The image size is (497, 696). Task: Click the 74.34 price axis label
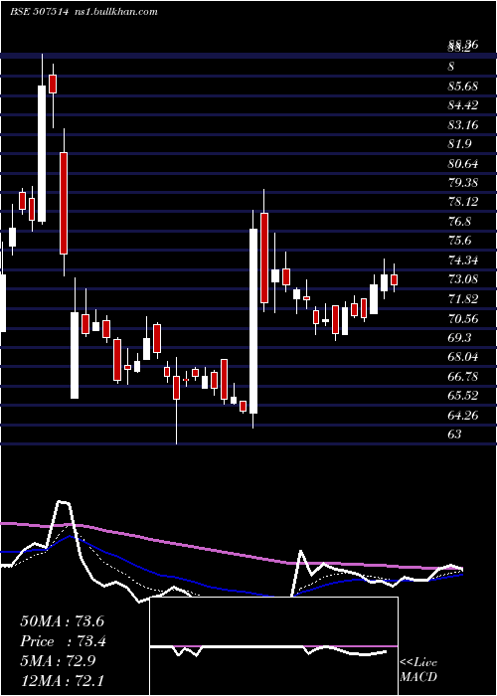[462, 261]
